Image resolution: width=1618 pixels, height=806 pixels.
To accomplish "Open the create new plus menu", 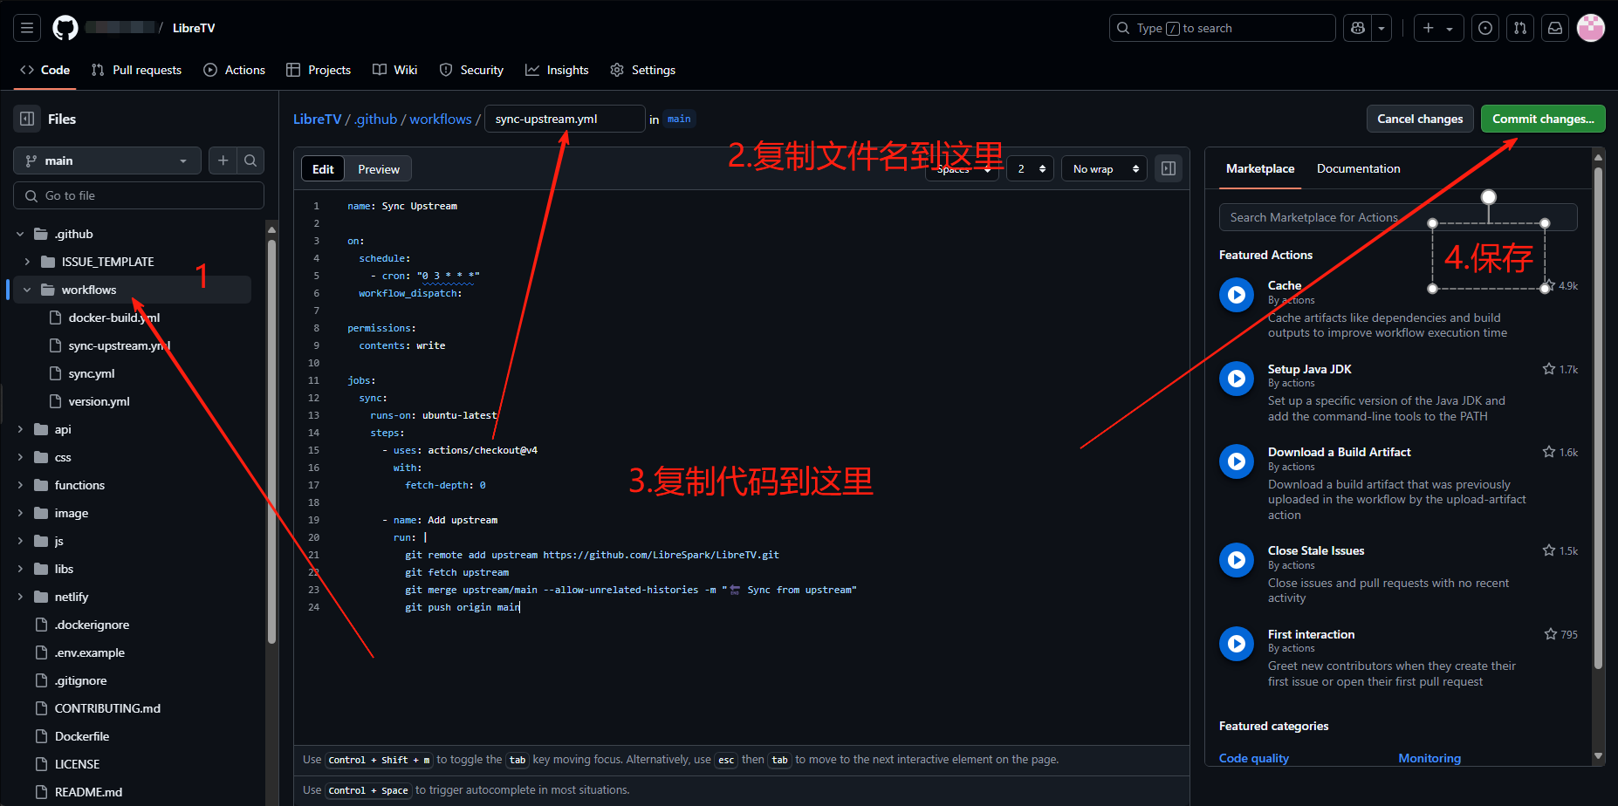I will tap(1437, 28).
